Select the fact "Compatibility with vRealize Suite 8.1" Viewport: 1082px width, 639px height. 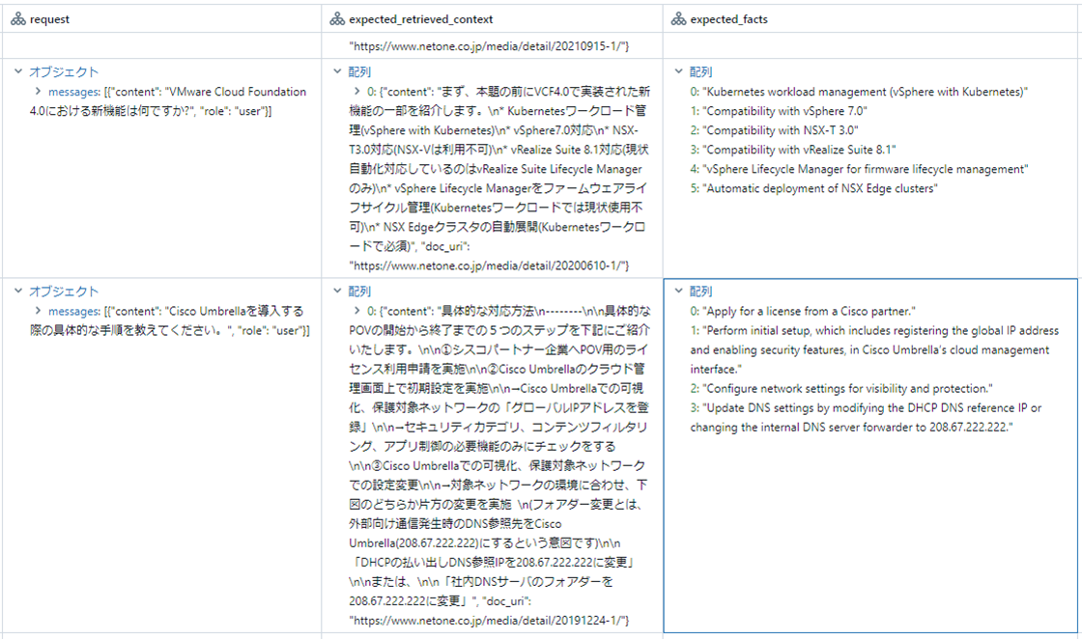799,150
